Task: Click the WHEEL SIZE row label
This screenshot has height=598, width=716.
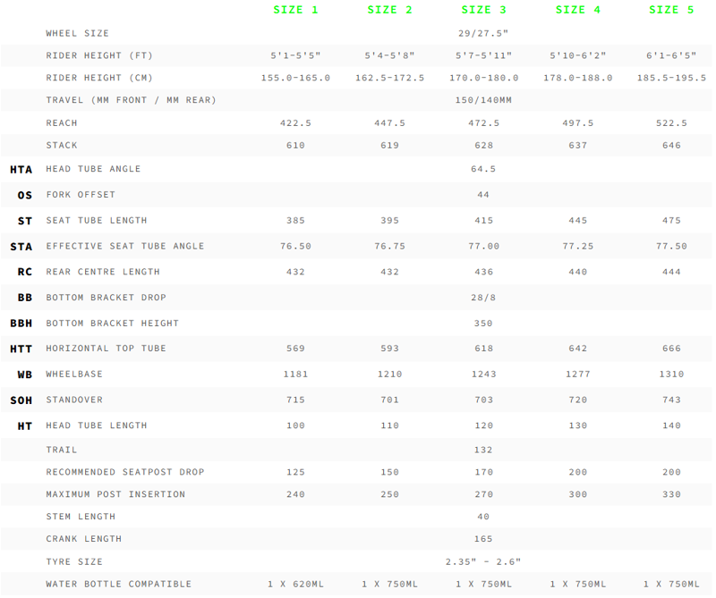Action: click(78, 33)
